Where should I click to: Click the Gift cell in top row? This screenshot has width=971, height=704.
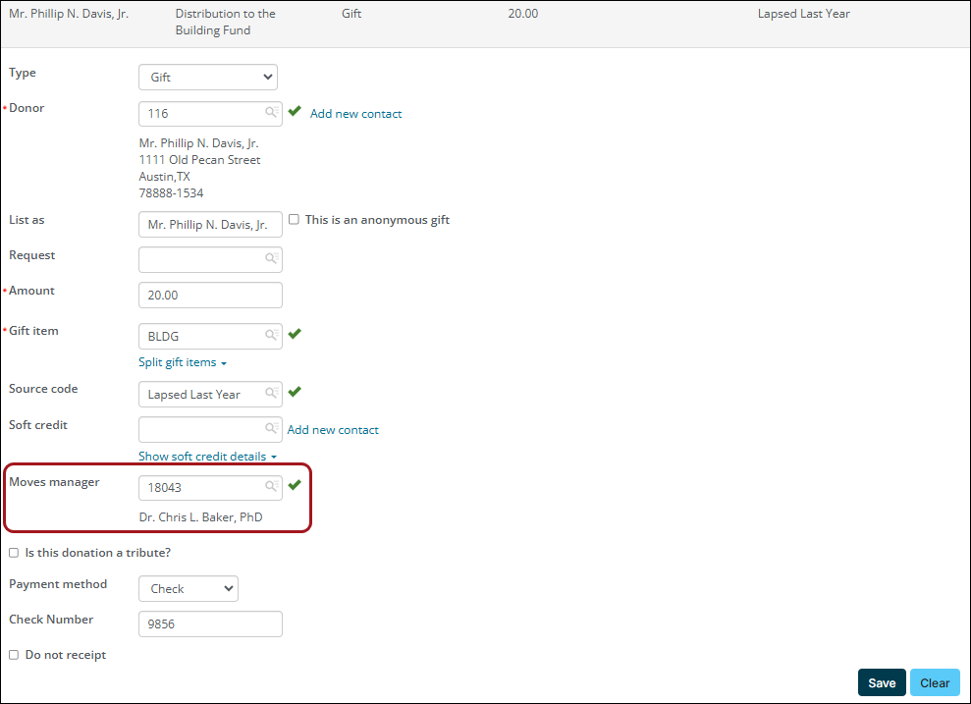351,14
